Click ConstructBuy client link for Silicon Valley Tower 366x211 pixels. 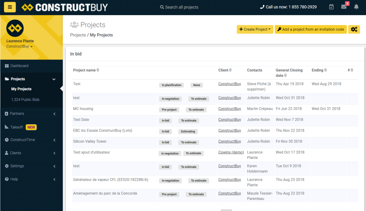230,141
